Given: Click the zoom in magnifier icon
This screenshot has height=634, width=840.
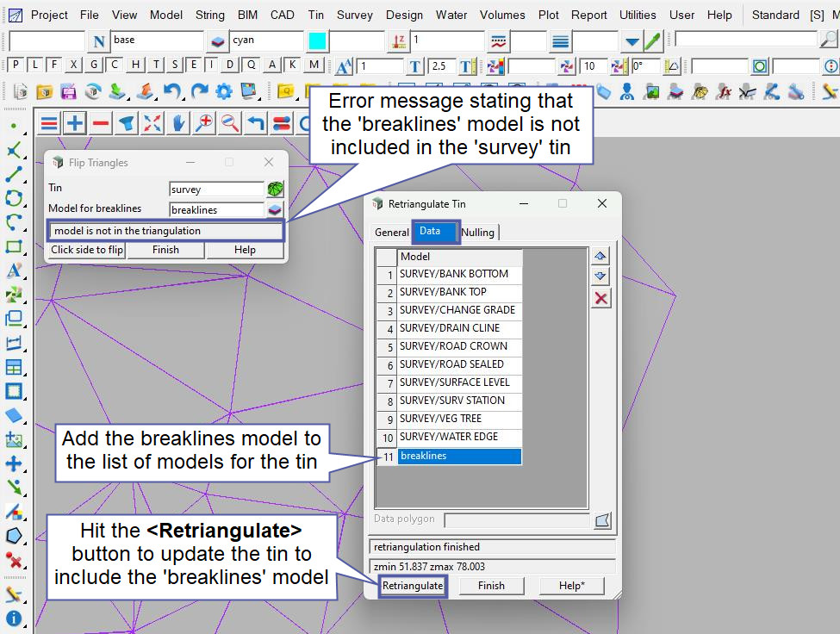Looking at the screenshot, I should [204, 123].
